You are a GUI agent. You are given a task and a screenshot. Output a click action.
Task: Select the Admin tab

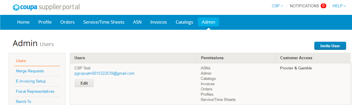coord(208,22)
